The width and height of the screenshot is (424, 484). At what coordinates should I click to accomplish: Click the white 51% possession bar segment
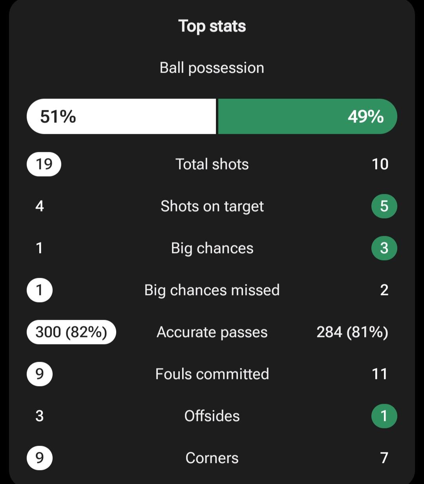pyautogui.click(x=121, y=116)
